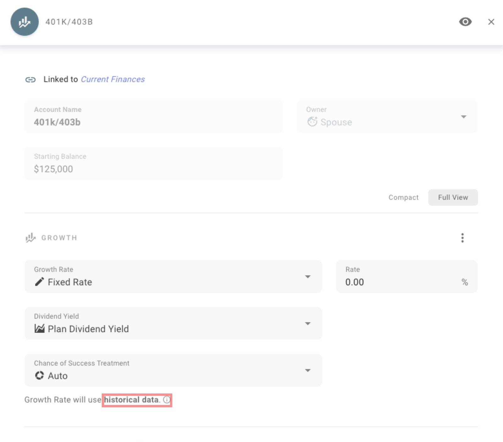Switch to Compact view
This screenshot has width=503, height=442.
coord(403,197)
